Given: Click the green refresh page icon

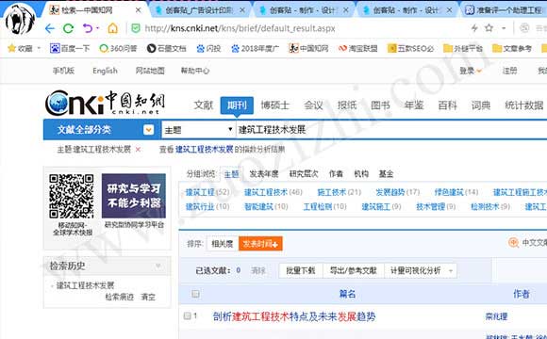Looking at the screenshot, I should coord(68,28).
